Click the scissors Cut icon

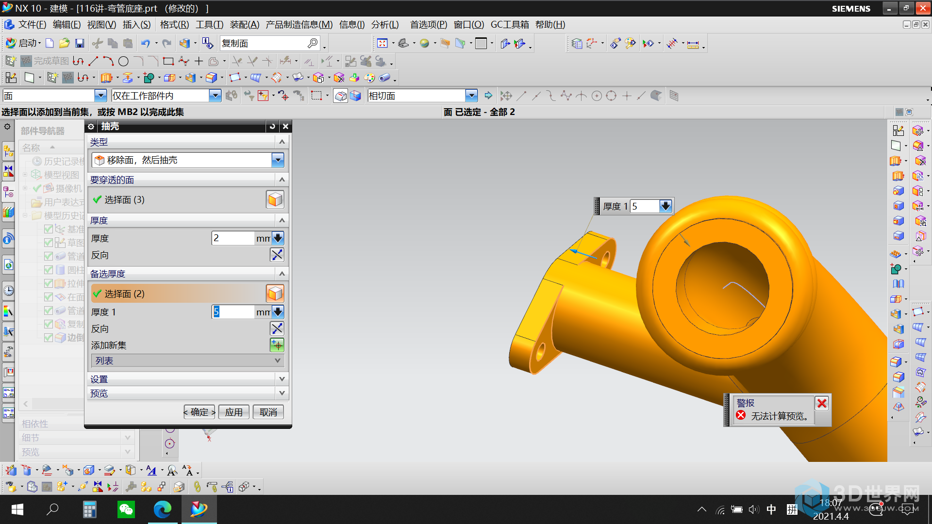97,43
